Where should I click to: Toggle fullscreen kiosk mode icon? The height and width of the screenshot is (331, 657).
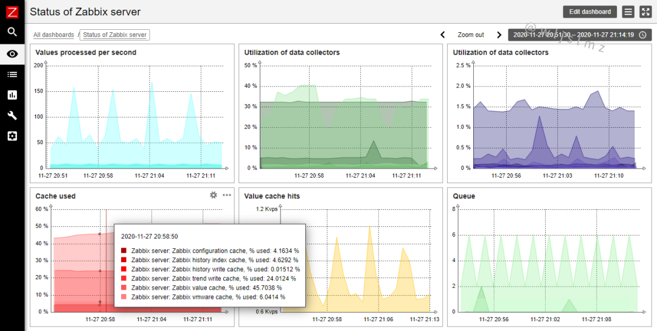click(x=645, y=12)
